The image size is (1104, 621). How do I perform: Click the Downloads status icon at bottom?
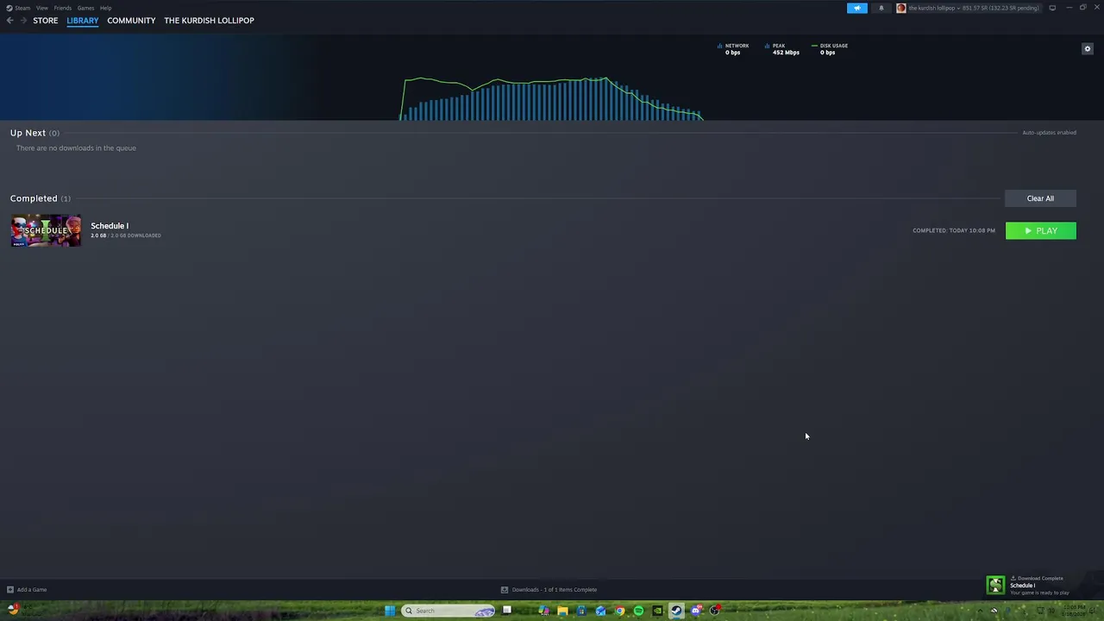(x=505, y=590)
